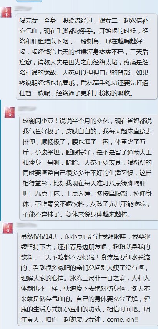Click the line starting with 疼说明经络也堵塞哦
Image resolution: width=158 pixels, height=329 pixels.
point(84,83)
